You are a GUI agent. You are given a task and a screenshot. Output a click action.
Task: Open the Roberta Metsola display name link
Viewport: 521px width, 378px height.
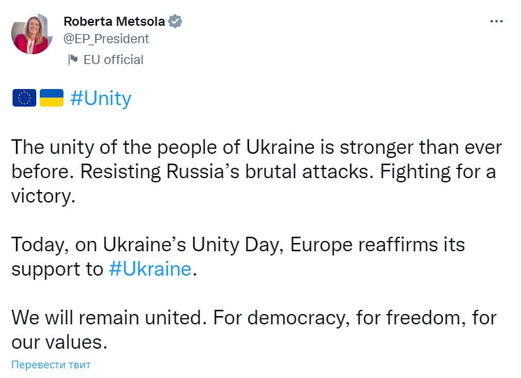(114, 22)
